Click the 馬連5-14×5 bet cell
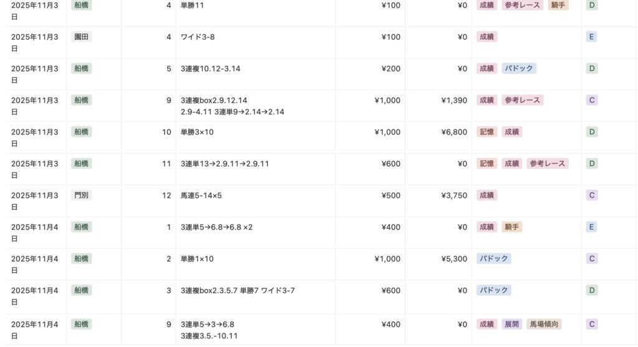 click(201, 195)
